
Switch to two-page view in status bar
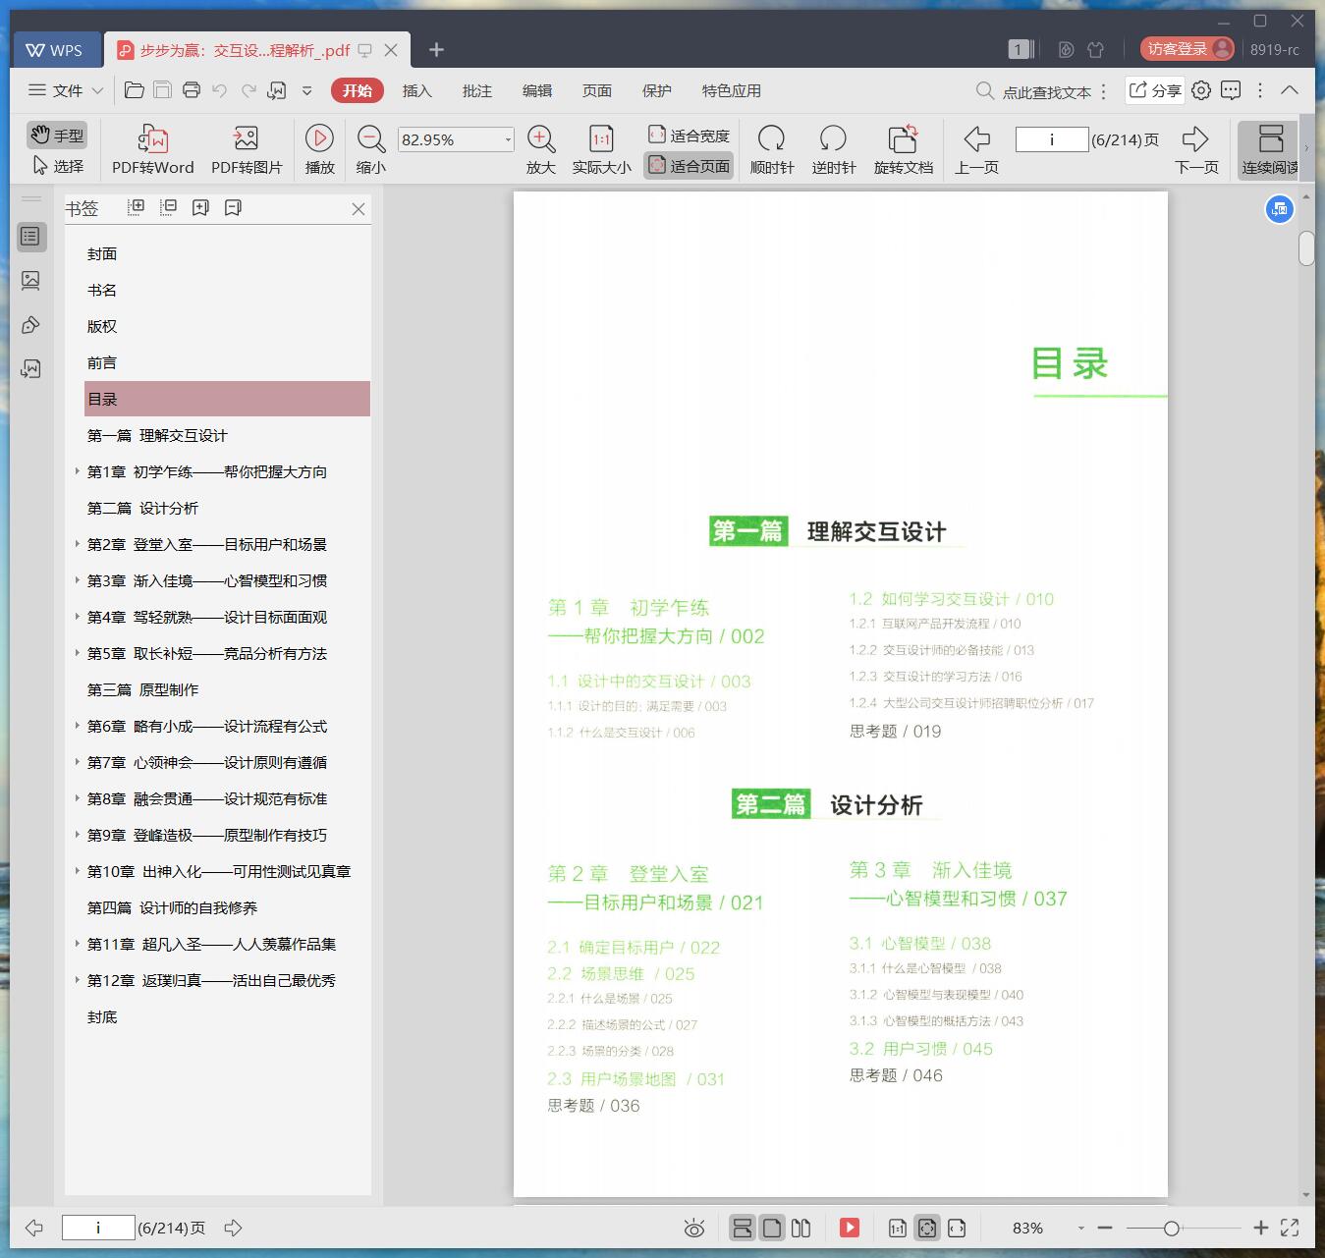click(x=801, y=1228)
